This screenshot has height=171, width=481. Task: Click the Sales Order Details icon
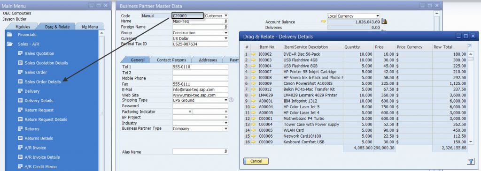tap(20, 82)
